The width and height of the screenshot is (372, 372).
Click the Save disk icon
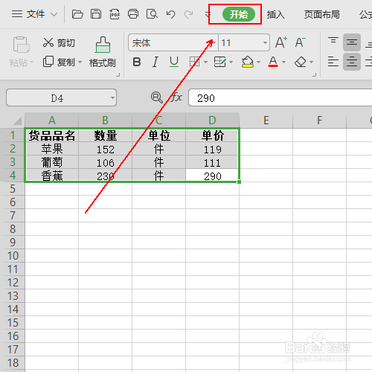point(96,14)
